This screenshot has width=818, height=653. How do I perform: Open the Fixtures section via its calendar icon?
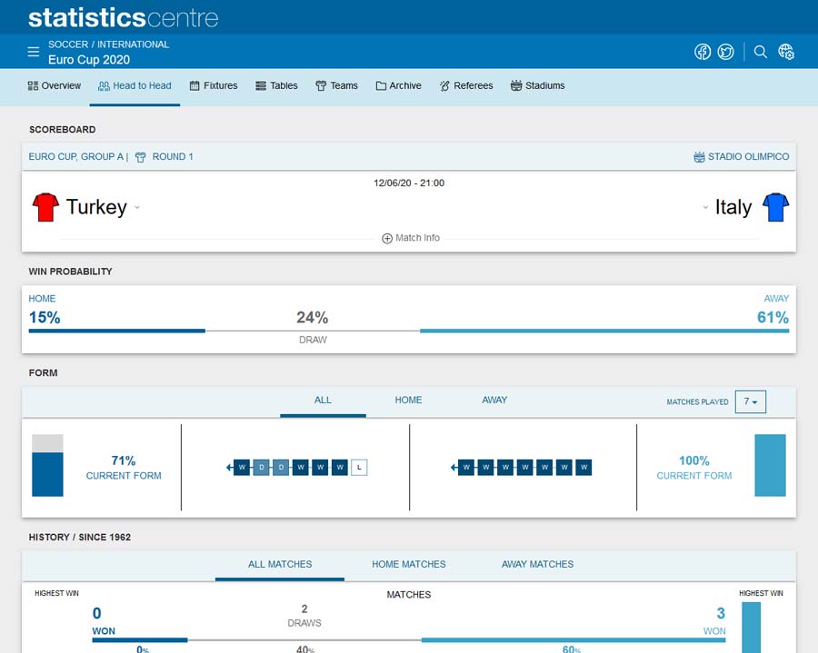coord(194,85)
